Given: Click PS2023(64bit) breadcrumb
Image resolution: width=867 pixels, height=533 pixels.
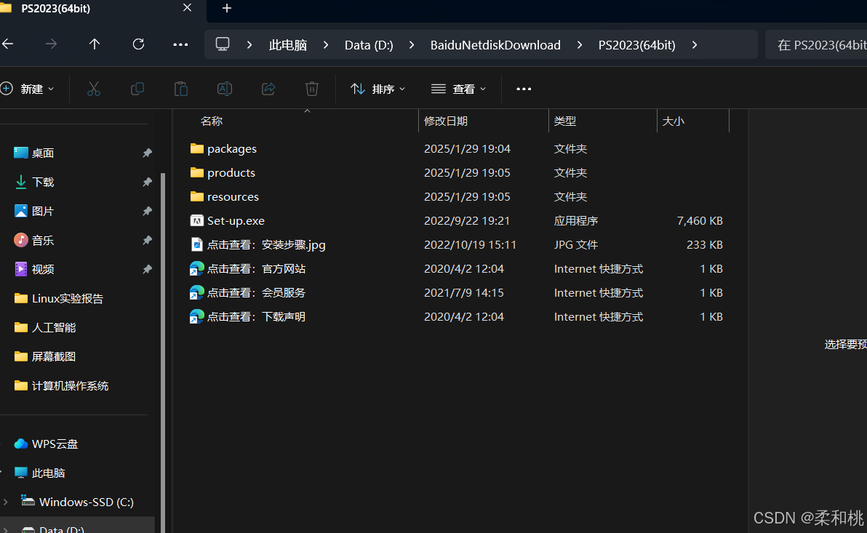Looking at the screenshot, I should click(x=636, y=45).
